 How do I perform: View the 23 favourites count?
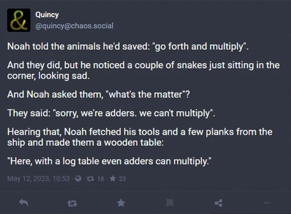pos(122,178)
